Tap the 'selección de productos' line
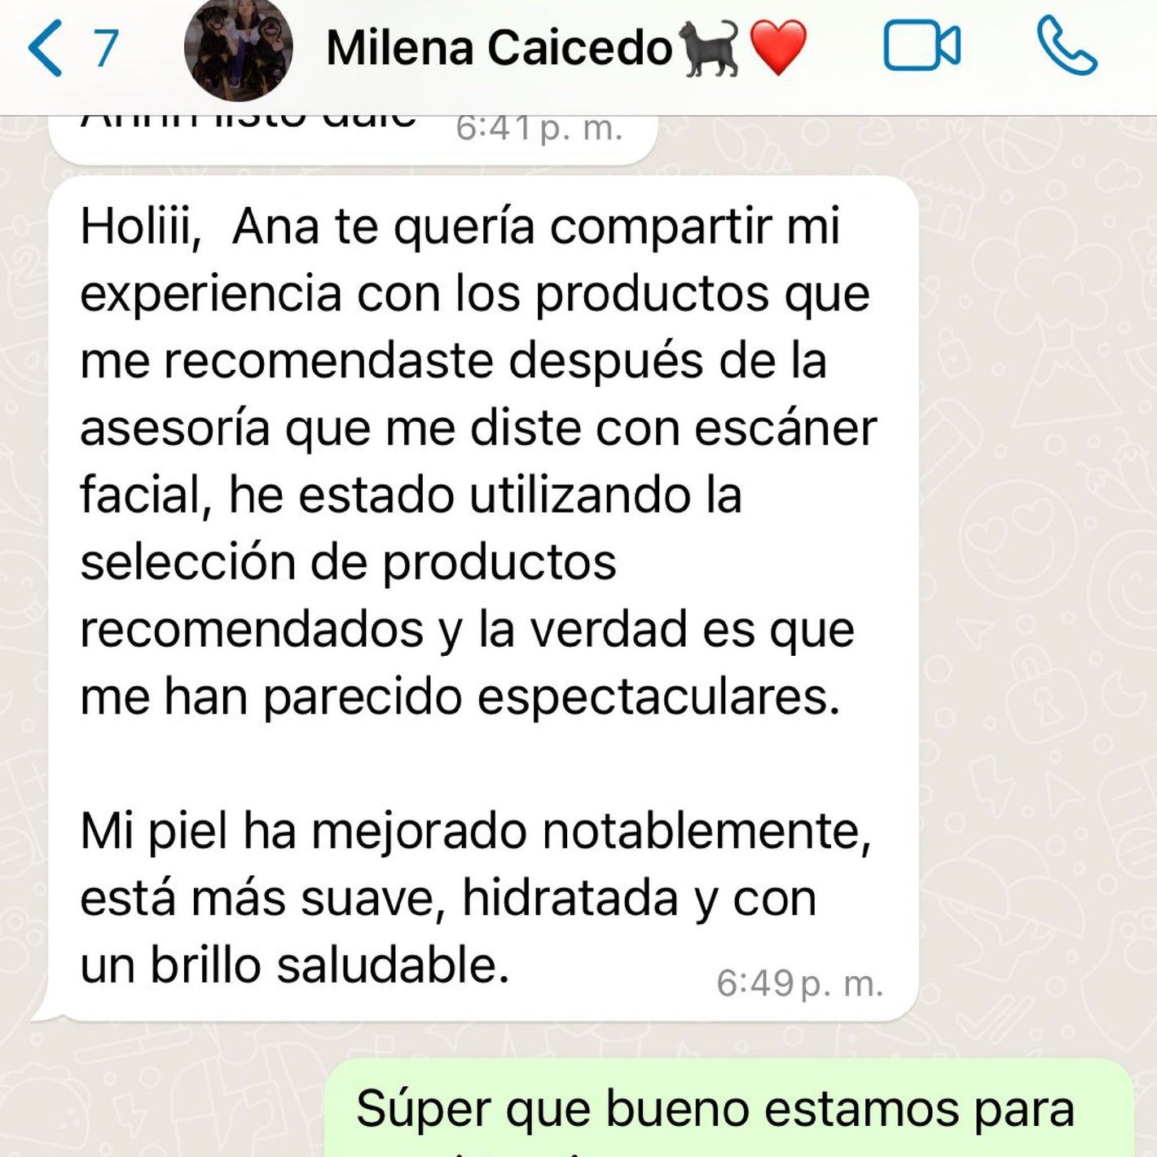1157x1157 pixels. (348, 562)
